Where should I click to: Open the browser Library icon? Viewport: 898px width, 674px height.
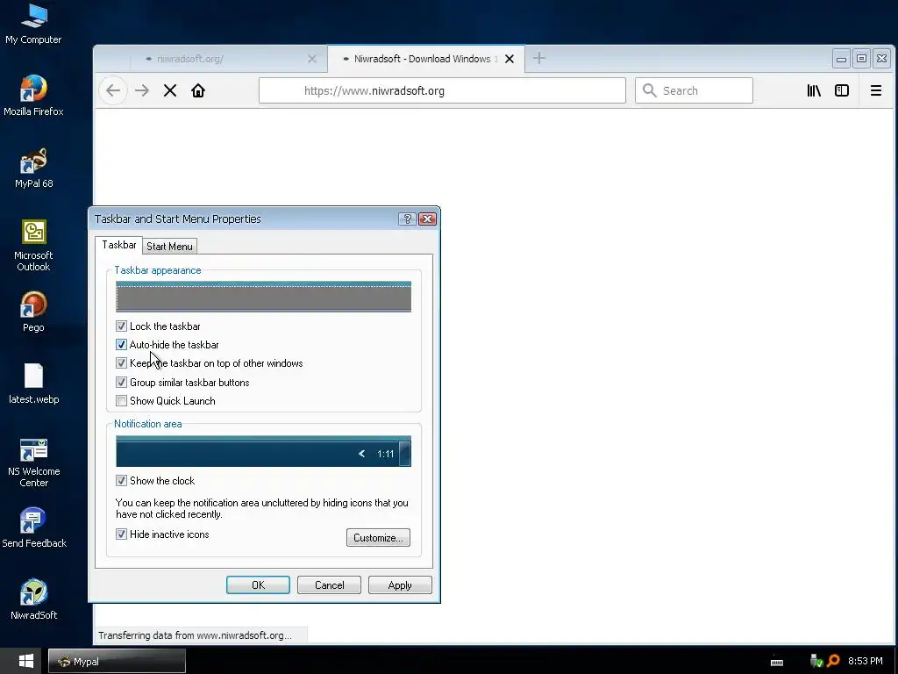pyautogui.click(x=814, y=90)
